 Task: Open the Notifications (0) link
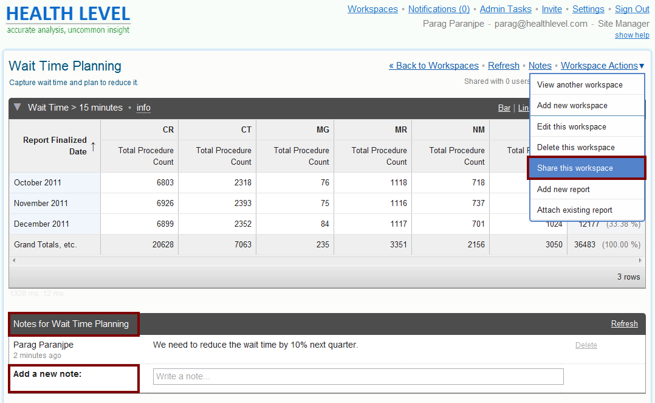[439, 9]
